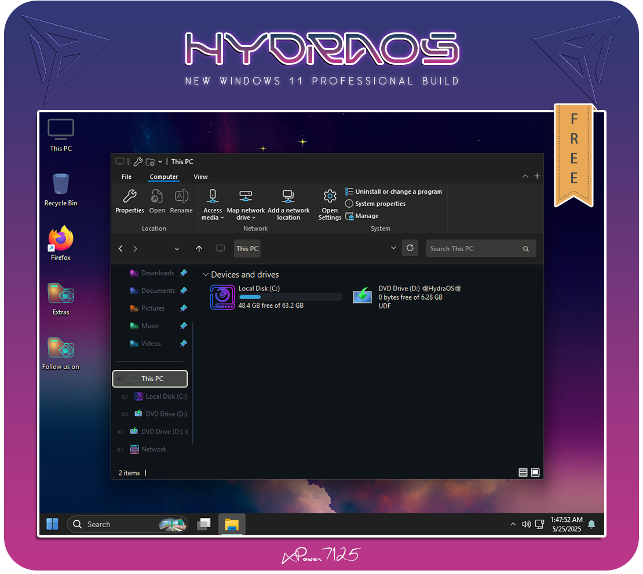The width and height of the screenshot is (643, 574).
Task: Click the File Explorer taskbar icon
Action: click(232, 524)
